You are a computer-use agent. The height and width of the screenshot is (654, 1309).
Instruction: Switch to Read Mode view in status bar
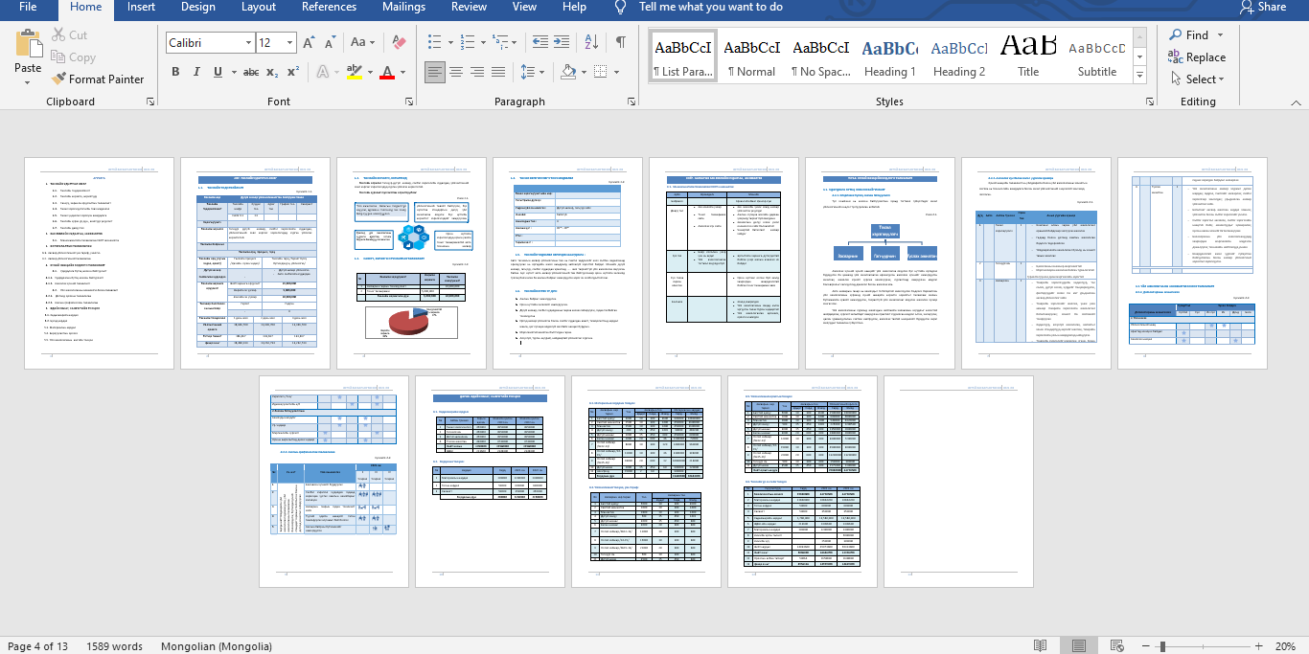tap(1040, 646)
